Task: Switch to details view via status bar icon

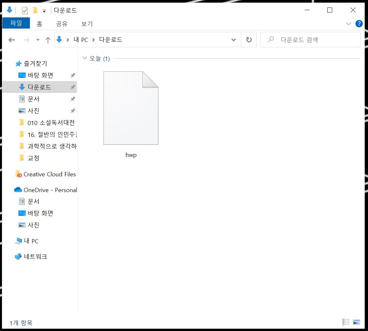Action: click(346, 322)
